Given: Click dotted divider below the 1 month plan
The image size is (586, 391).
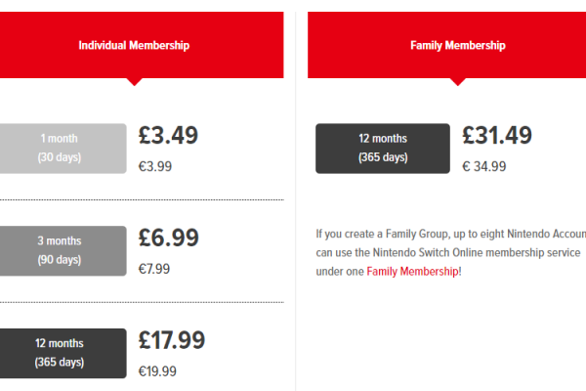Looking at the screenshot, I should click(142, 199).
